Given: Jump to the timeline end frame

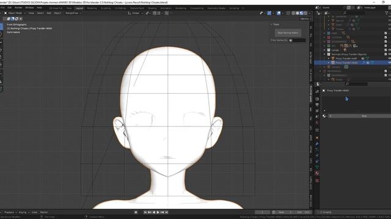Looking at the screenshot, I should coord(167,212).
